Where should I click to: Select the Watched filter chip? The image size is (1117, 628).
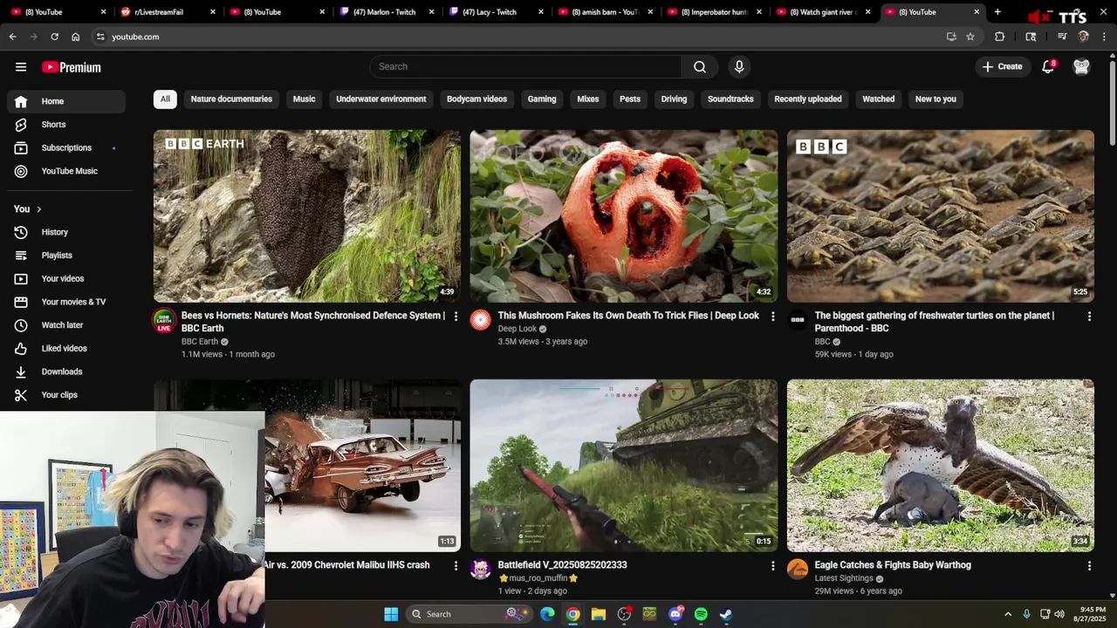(879, 99)
